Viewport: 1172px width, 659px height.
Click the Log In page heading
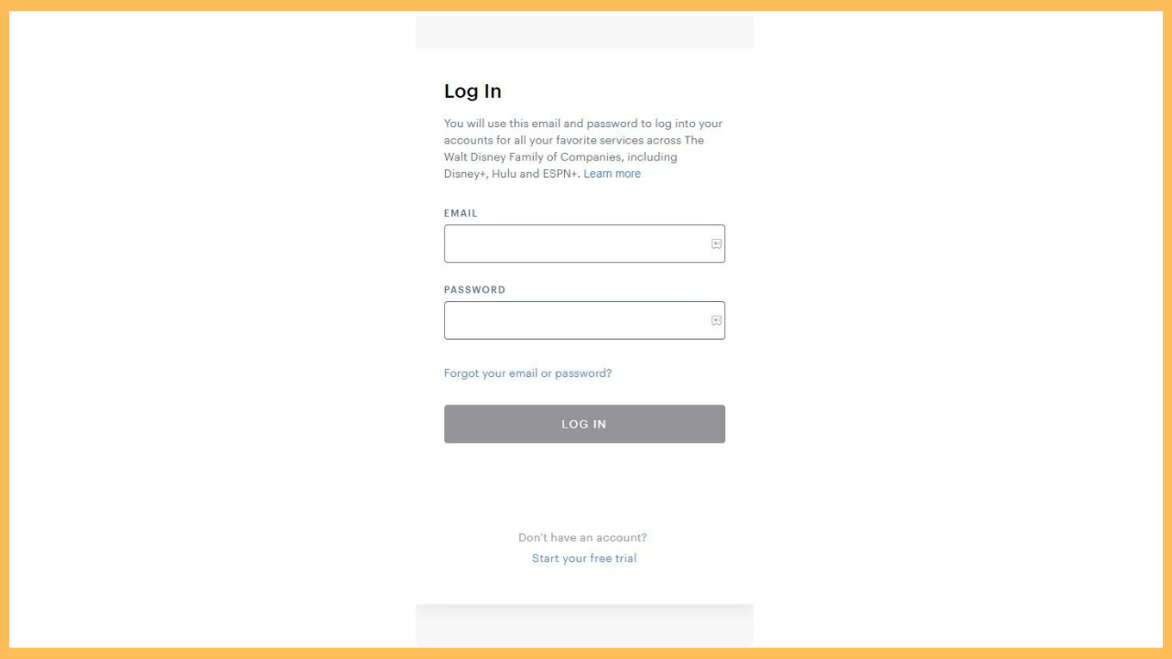coord(472,91)
